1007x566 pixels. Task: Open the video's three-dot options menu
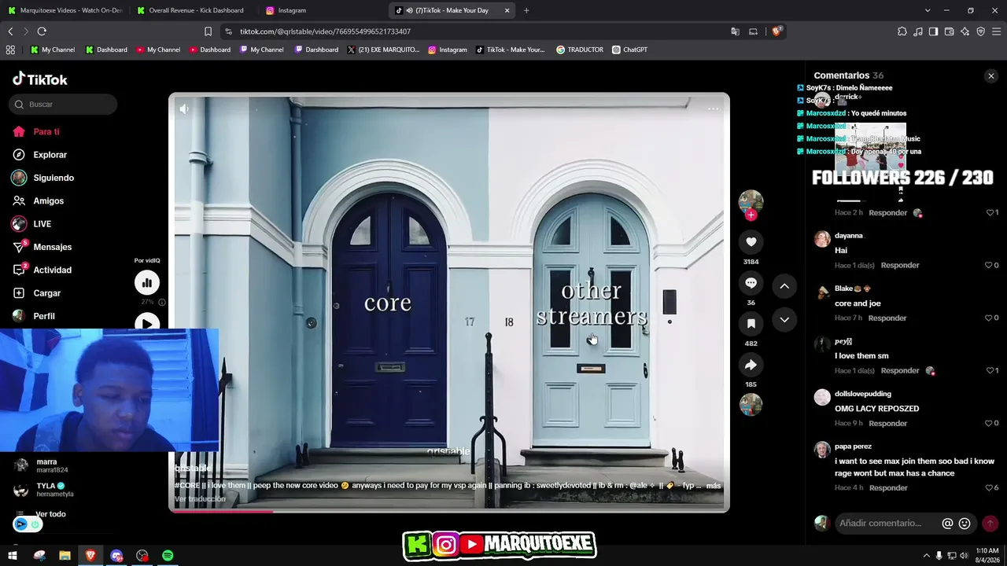coord(713,108)
